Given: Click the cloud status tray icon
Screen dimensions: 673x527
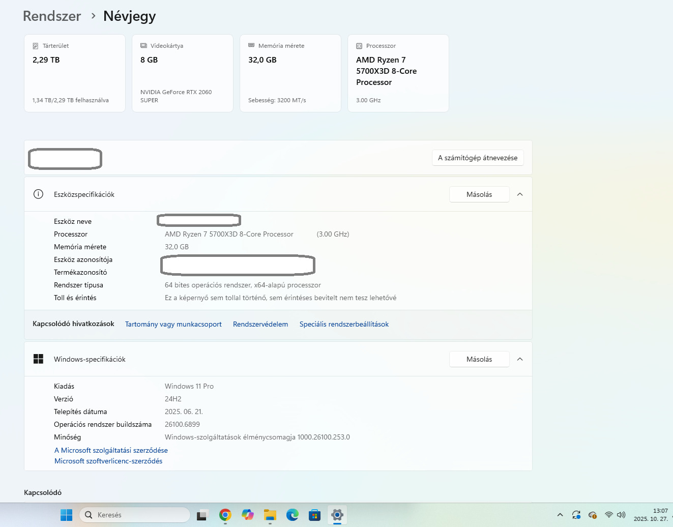Looking at the screenshot, I should (593, 515).
